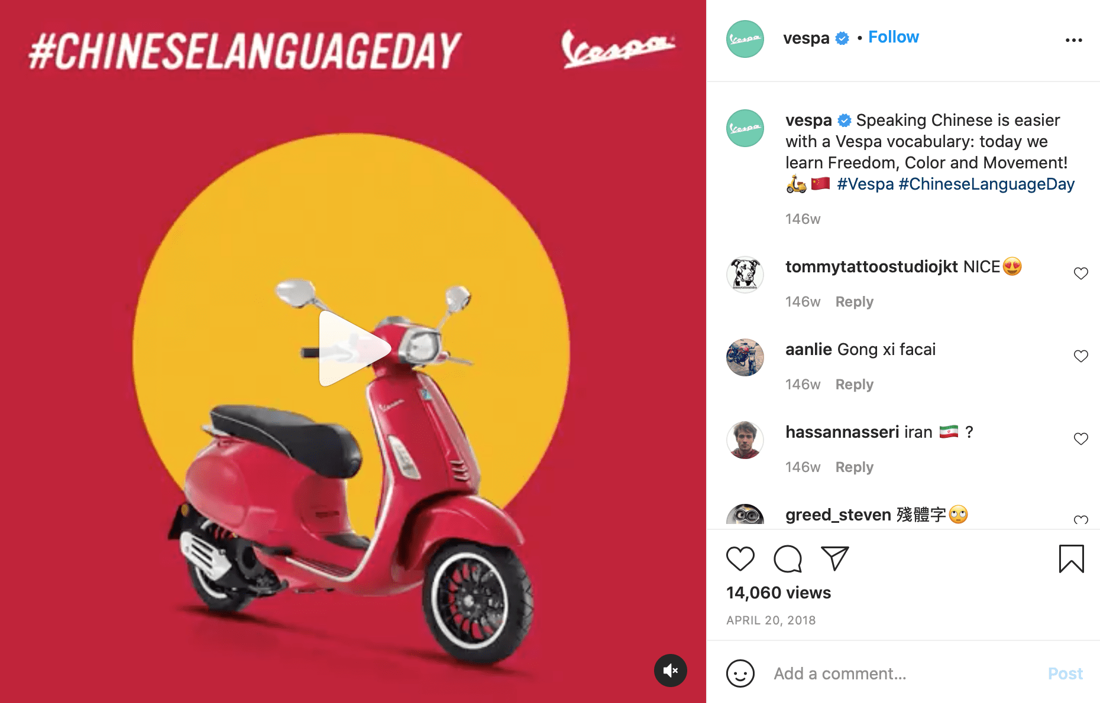Save the post with the bookmark icon
The width and height of the screenshot is (1100, 703).
tap(1071, 559)
